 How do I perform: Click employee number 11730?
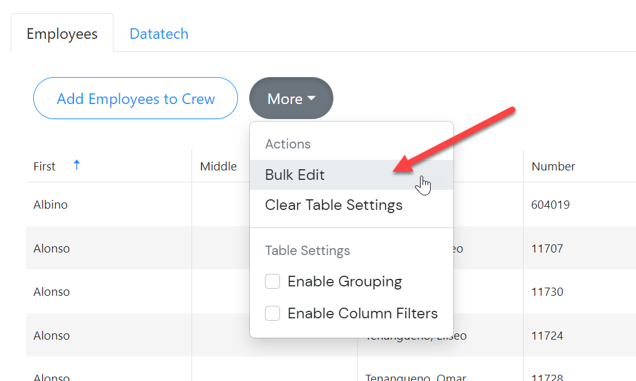547,292
